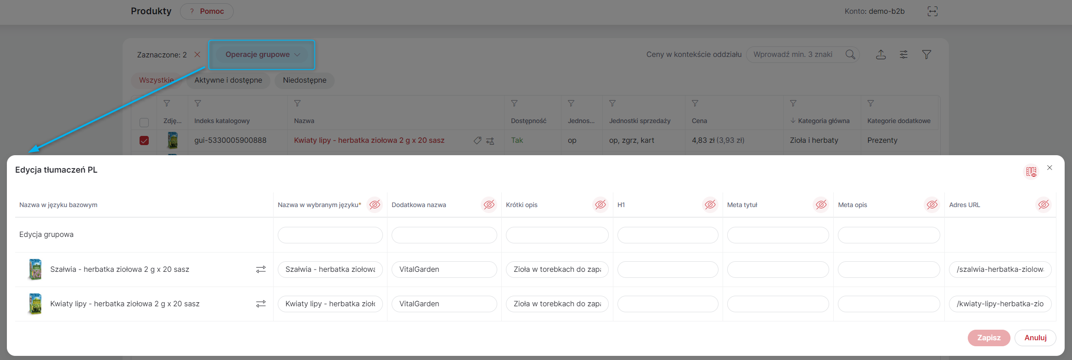Click the product thumbnail for gui-5330005900888
Screen dimensions: 1072x360
click(x=173, y=140)
